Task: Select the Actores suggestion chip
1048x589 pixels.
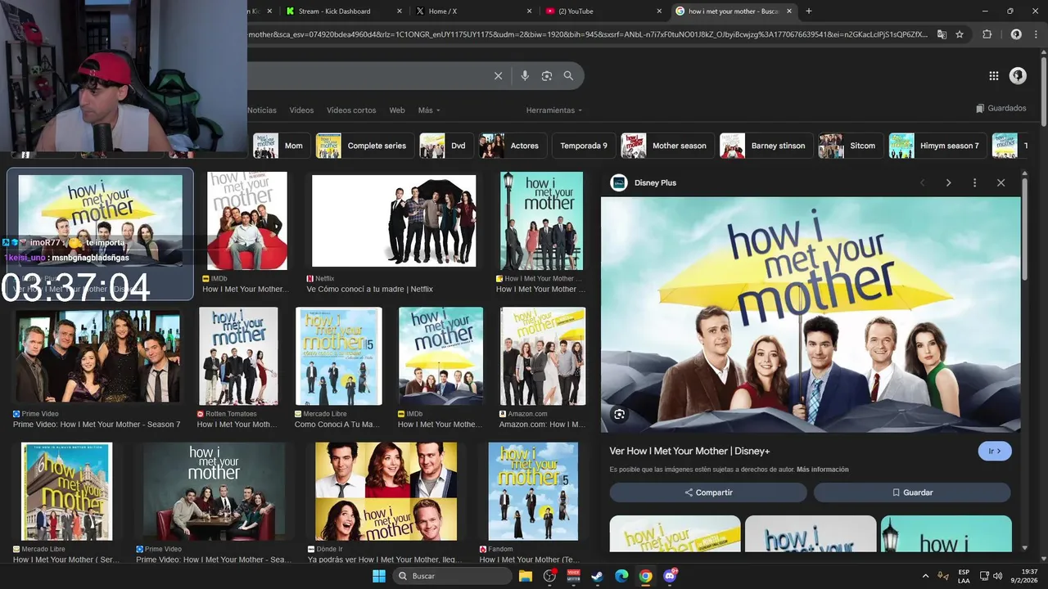Action: [512, 146]
